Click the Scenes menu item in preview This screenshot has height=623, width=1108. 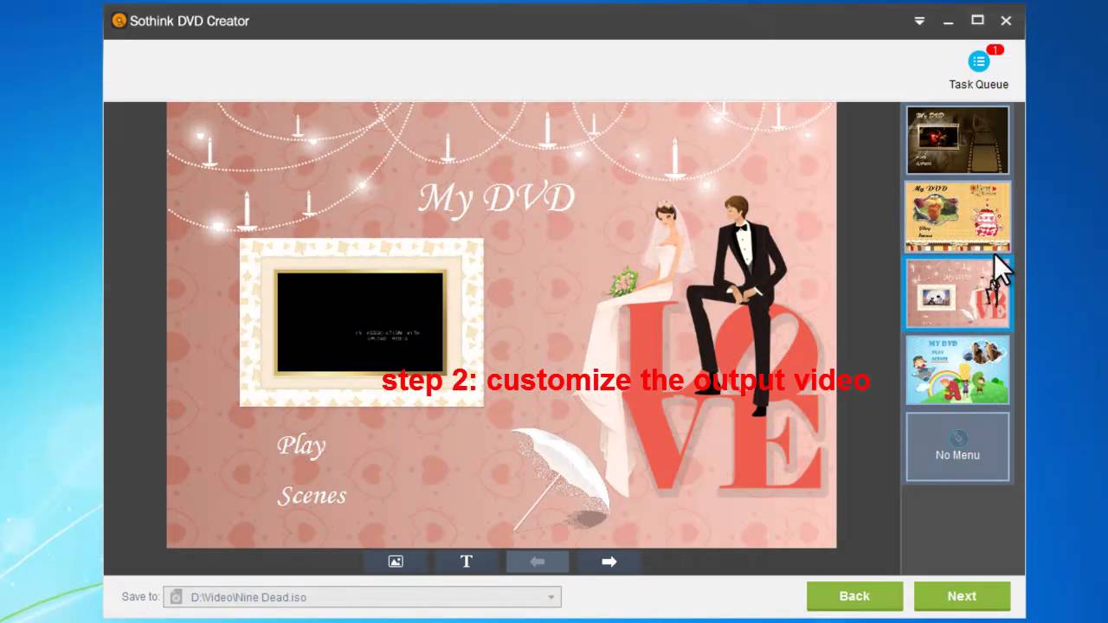click(x=312, y=496)
